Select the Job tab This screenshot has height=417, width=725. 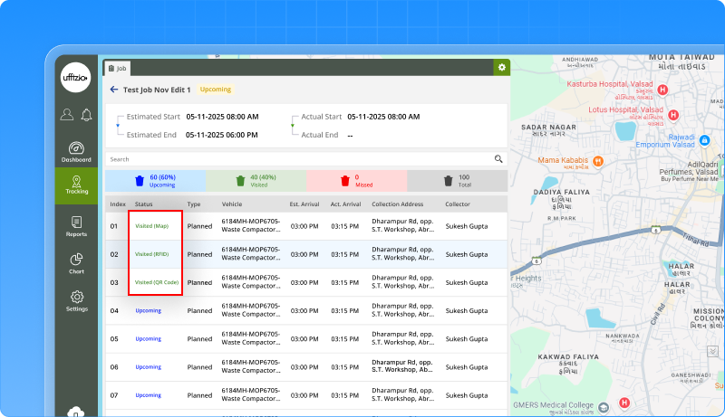(x=117, y=68)
